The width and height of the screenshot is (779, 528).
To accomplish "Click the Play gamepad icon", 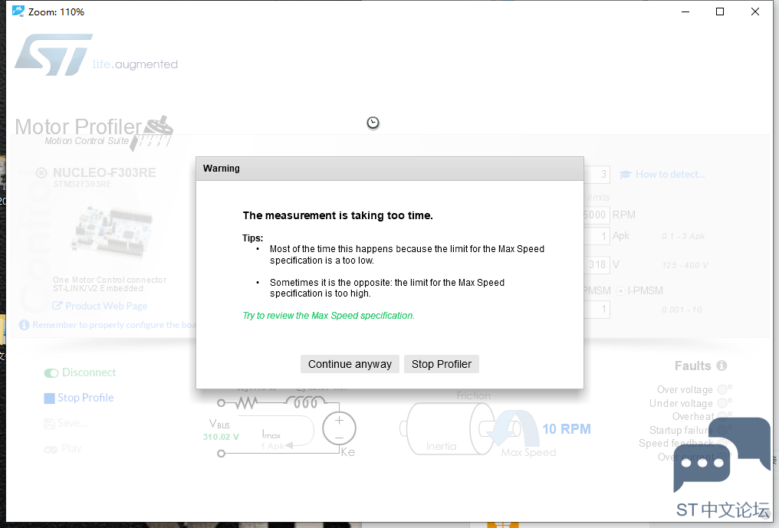I will coord(51,450).
